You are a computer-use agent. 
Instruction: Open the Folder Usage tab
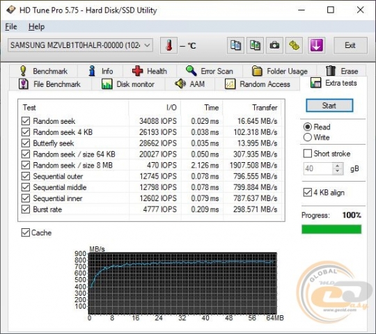click(x=280, y=71)
